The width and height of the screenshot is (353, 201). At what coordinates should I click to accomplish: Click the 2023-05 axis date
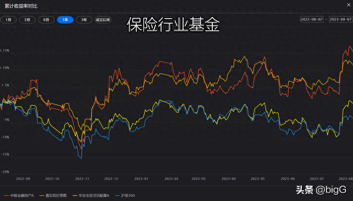pyautogui.click(x=258, y=179)
